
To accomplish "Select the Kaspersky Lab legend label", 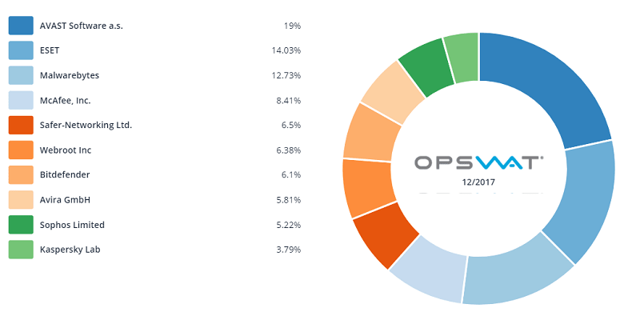I will 70,250.
